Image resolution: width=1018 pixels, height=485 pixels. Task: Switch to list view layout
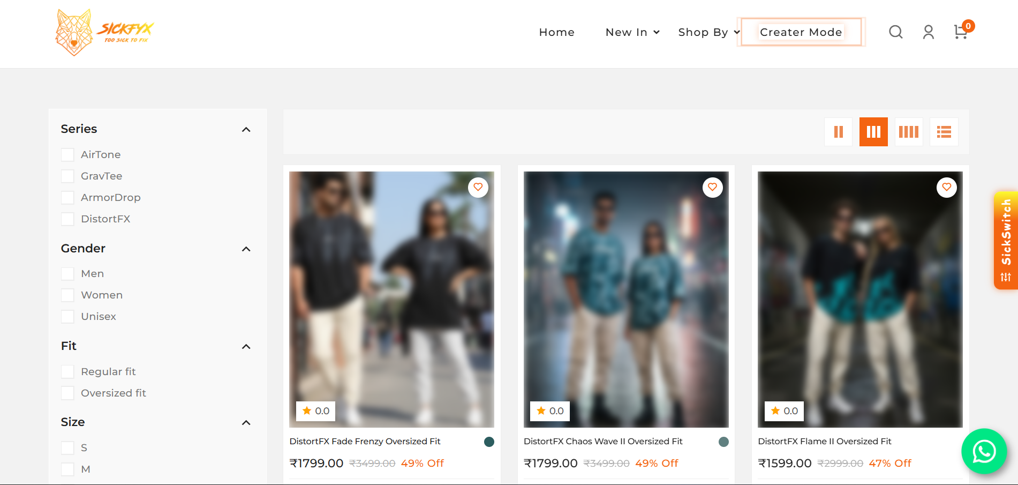[x=944, y=132]
